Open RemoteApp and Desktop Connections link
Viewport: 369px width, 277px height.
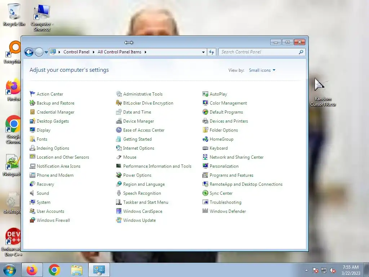[246, 184]
